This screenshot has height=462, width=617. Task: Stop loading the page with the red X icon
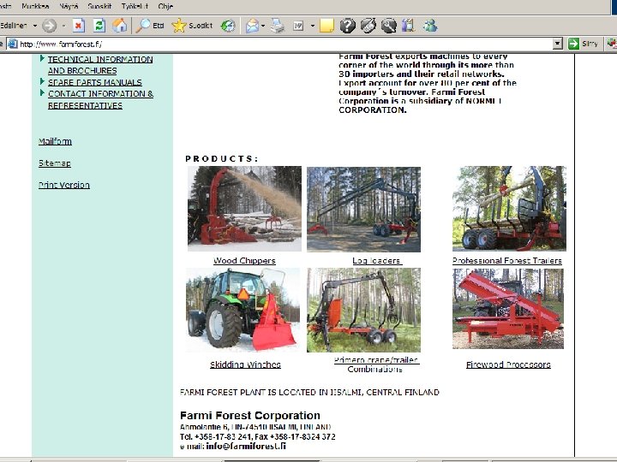79,26
